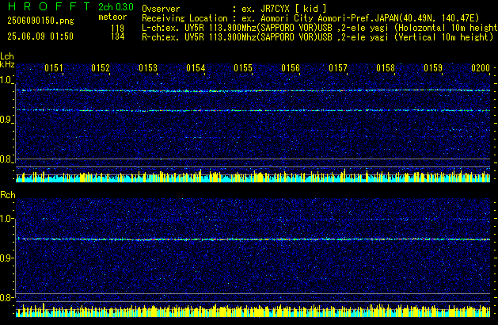Viewport: 498px width, 325px height.
Task: Click the Lch channel label
Action: 7,56
